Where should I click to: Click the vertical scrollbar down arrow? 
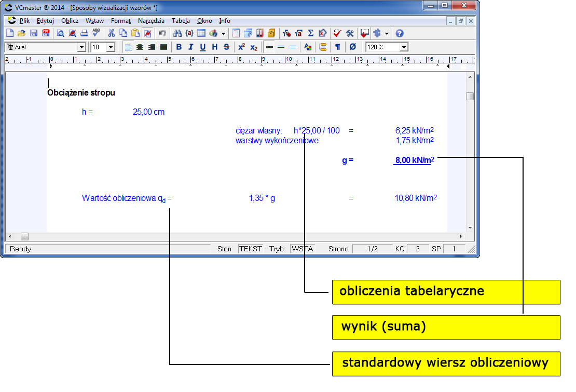470,227
